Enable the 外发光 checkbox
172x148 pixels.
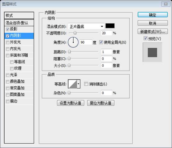(7, 42)
